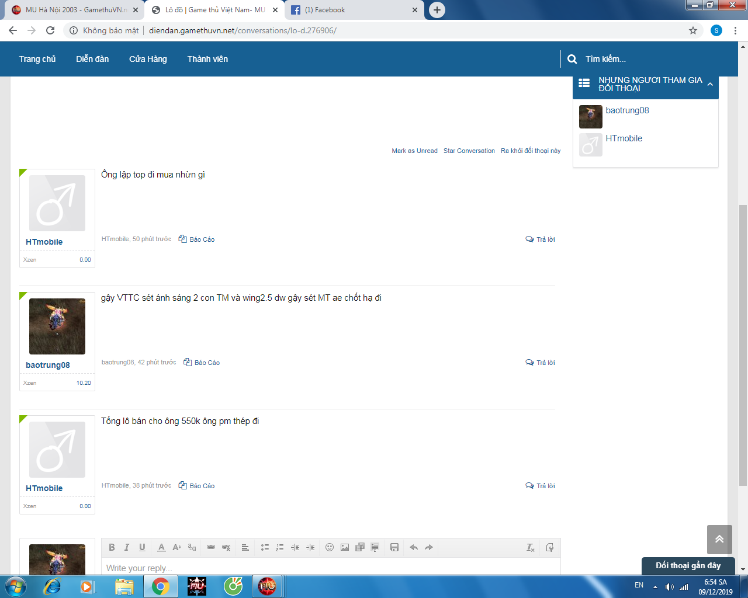Insert an unordered bullet list
The height and width of the screenshot is (598, 748).
tap(265, 547)
